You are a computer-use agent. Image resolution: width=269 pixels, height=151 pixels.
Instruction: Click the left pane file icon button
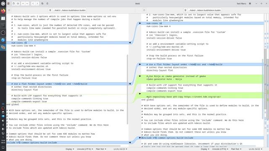coord(50,10)
